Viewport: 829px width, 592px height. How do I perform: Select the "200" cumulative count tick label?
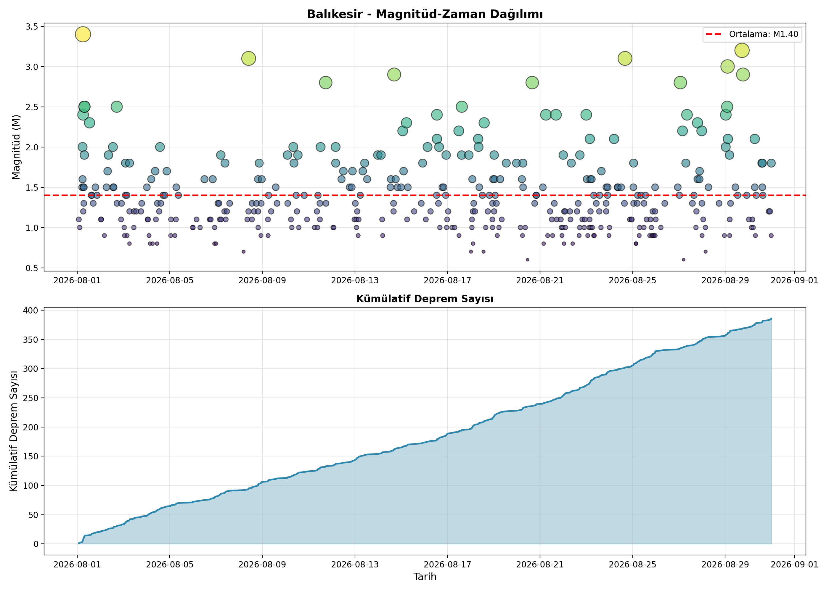click(x=31, y=427)
